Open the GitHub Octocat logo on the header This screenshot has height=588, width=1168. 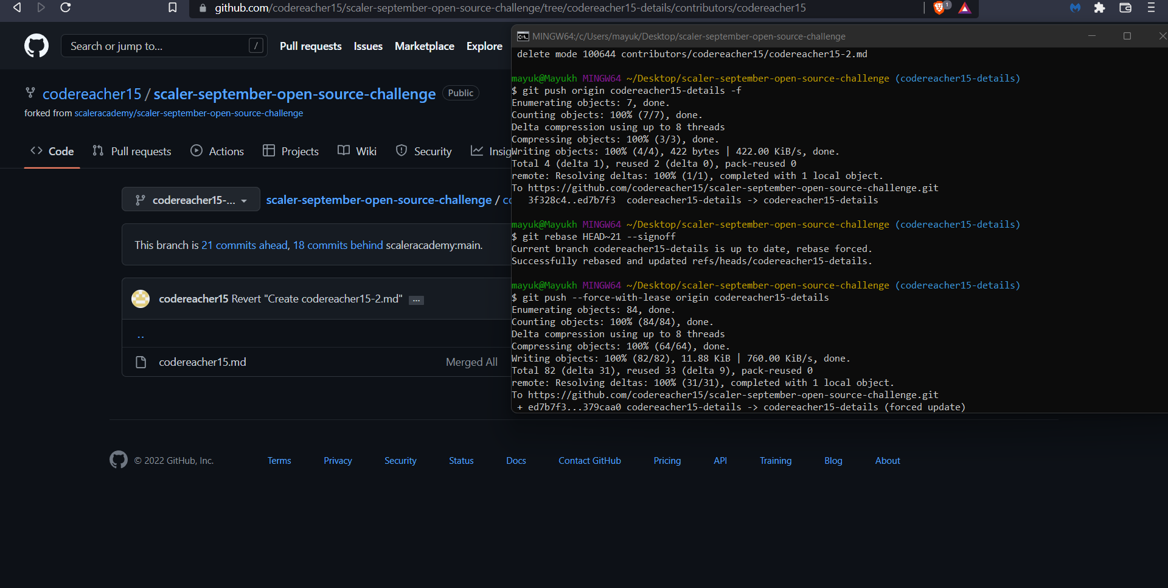coord(36,46)
